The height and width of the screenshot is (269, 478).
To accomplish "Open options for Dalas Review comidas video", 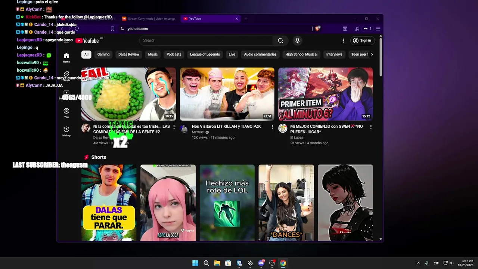I will 174,127.
